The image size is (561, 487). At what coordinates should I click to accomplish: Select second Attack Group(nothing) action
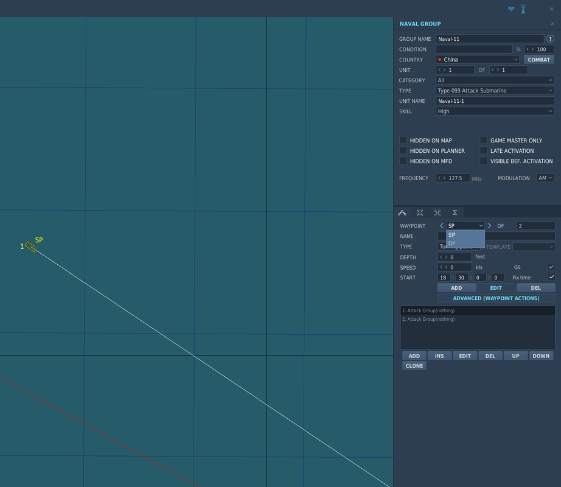click(x=477, y=319)
